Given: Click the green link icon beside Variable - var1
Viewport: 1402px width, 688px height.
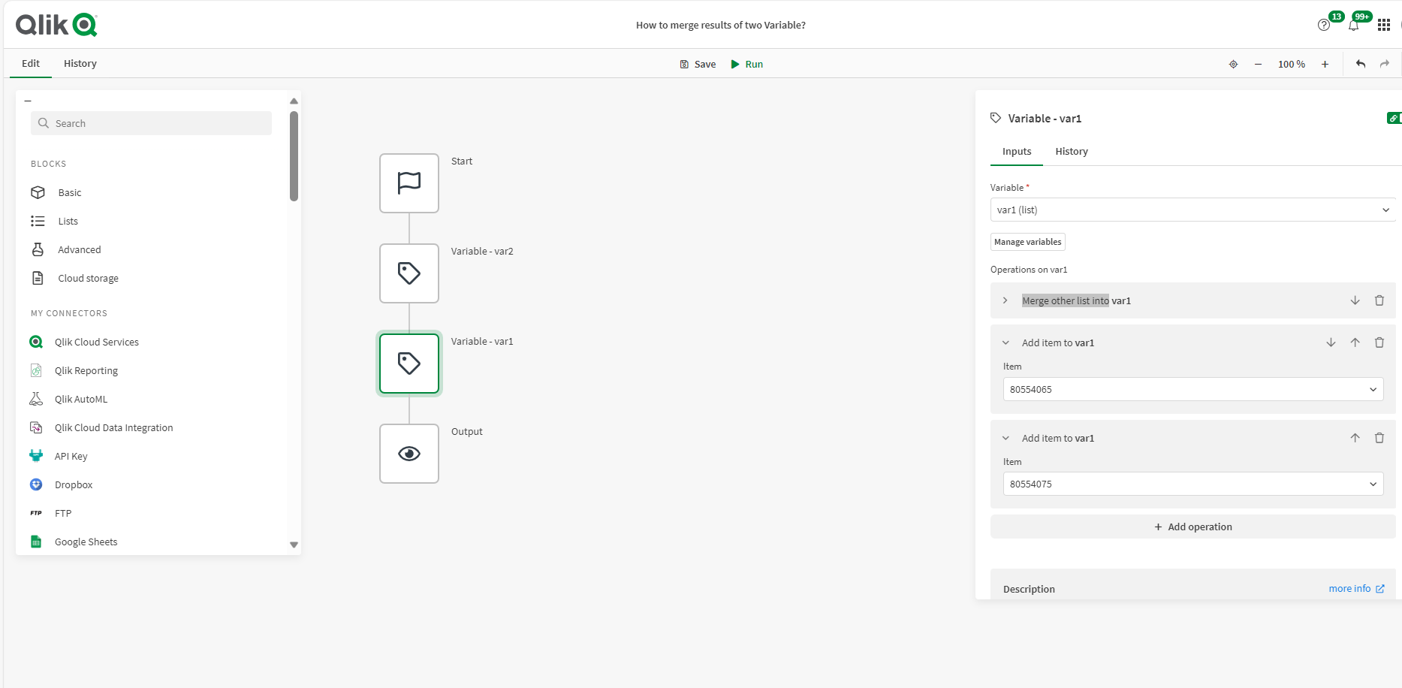Looking at the screenshot, I should point(1394,118).
